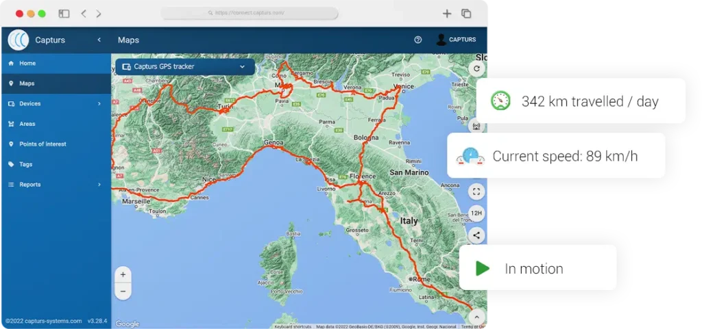Screen dimensions: 702x329
Task: Click the Points of interest pin icon
Action: point(11,144)
